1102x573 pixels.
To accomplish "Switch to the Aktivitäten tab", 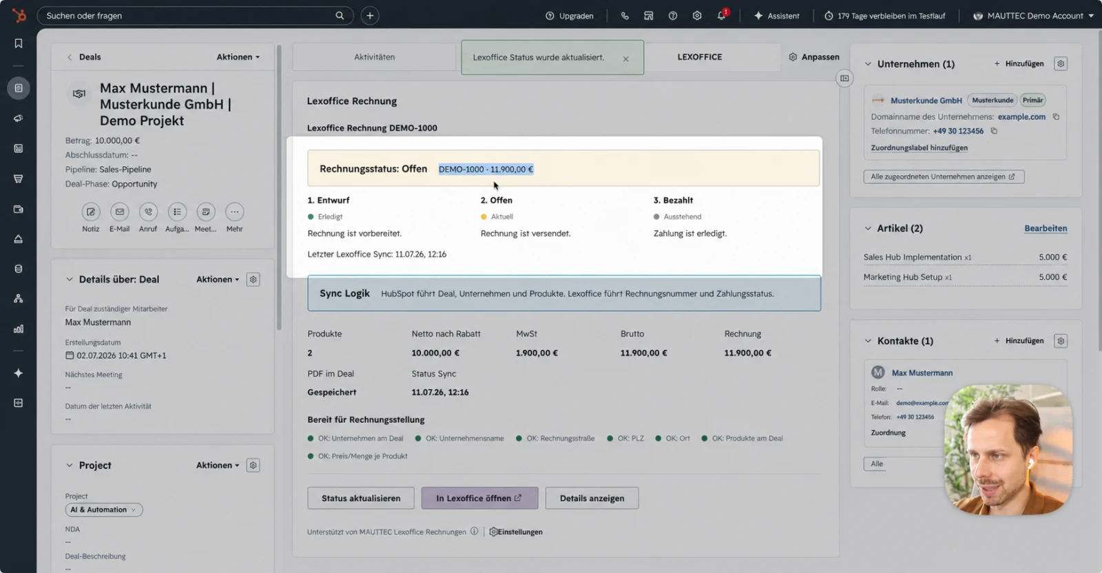I will coord(375,57).
